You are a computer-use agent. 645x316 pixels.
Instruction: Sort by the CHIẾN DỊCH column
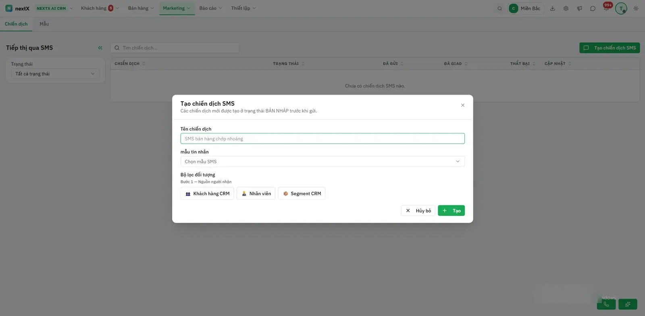130,64
